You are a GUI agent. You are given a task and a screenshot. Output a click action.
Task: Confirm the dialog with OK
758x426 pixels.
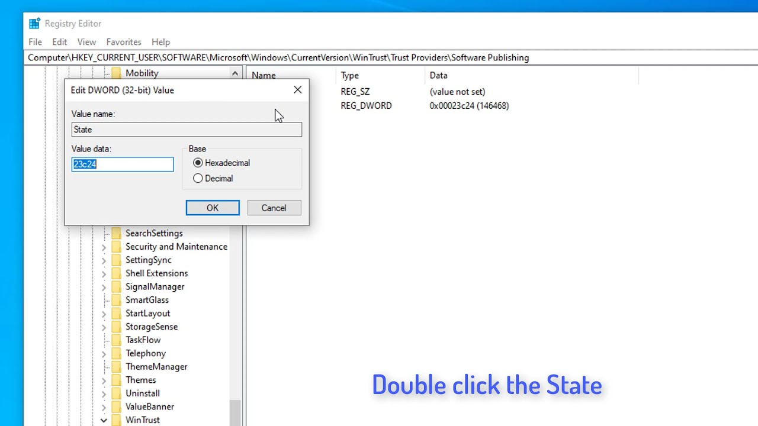(213, 208)
